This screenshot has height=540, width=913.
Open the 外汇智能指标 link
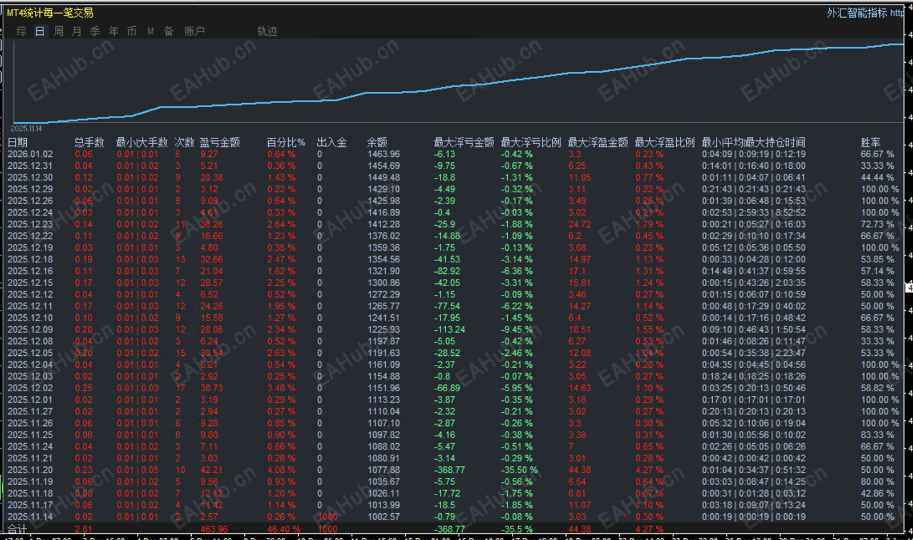[866, 13]
